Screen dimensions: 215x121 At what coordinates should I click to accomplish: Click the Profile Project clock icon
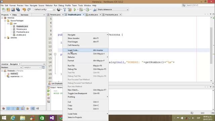pos(87,10)
